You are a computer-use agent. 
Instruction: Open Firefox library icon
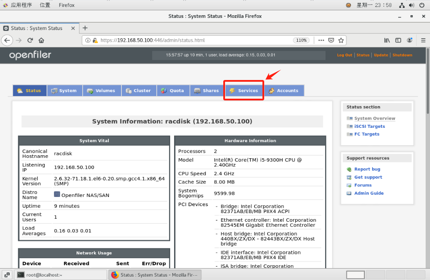click(386, 40)
